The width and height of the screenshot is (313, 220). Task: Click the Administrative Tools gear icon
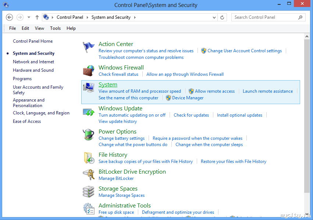point(89,209)
